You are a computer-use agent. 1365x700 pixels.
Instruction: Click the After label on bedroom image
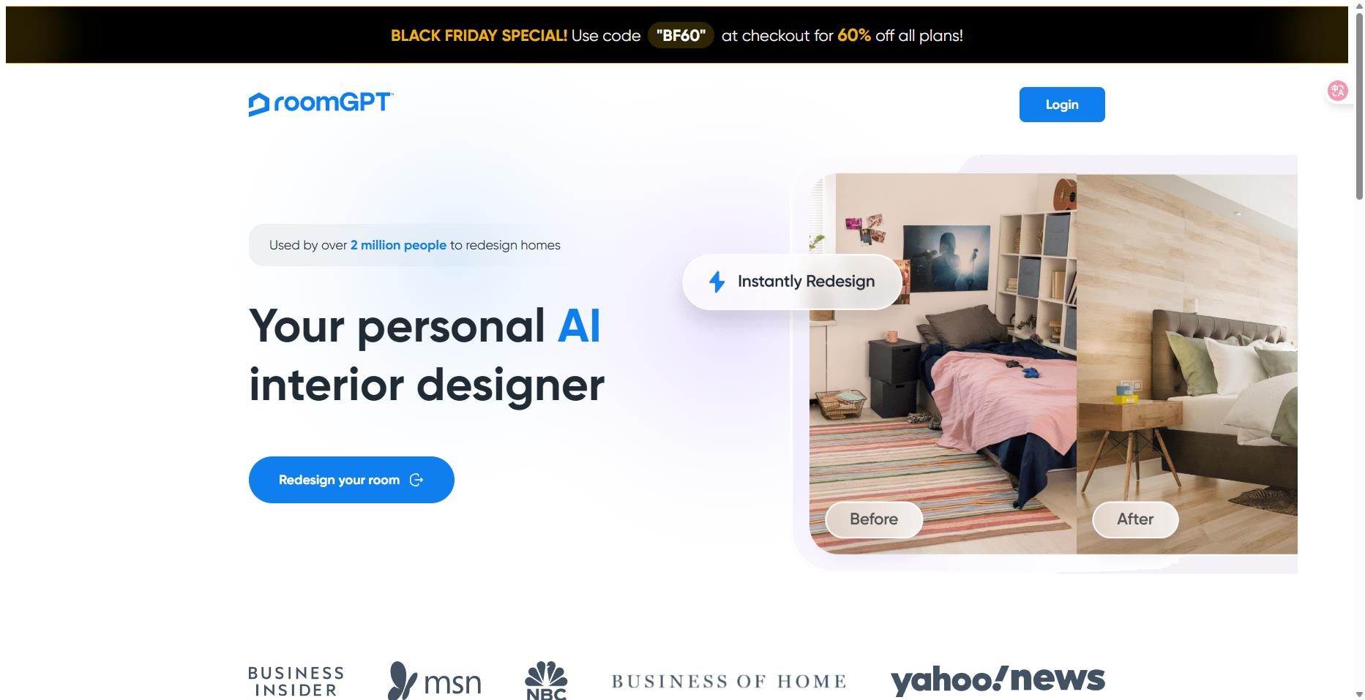[x=1135, y=519]
